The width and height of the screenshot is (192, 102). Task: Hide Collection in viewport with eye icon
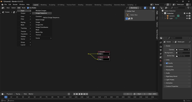pos(187,13)
